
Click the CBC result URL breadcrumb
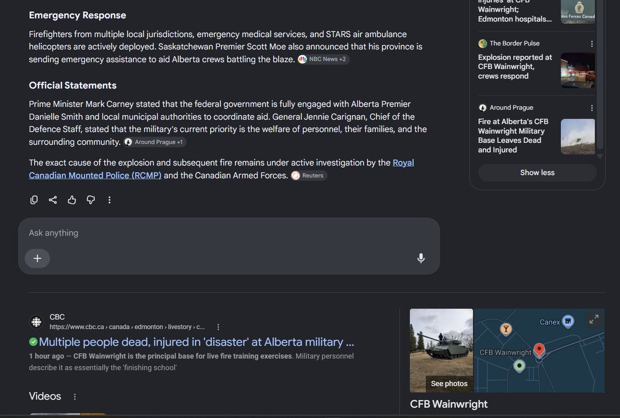point(127,327)
